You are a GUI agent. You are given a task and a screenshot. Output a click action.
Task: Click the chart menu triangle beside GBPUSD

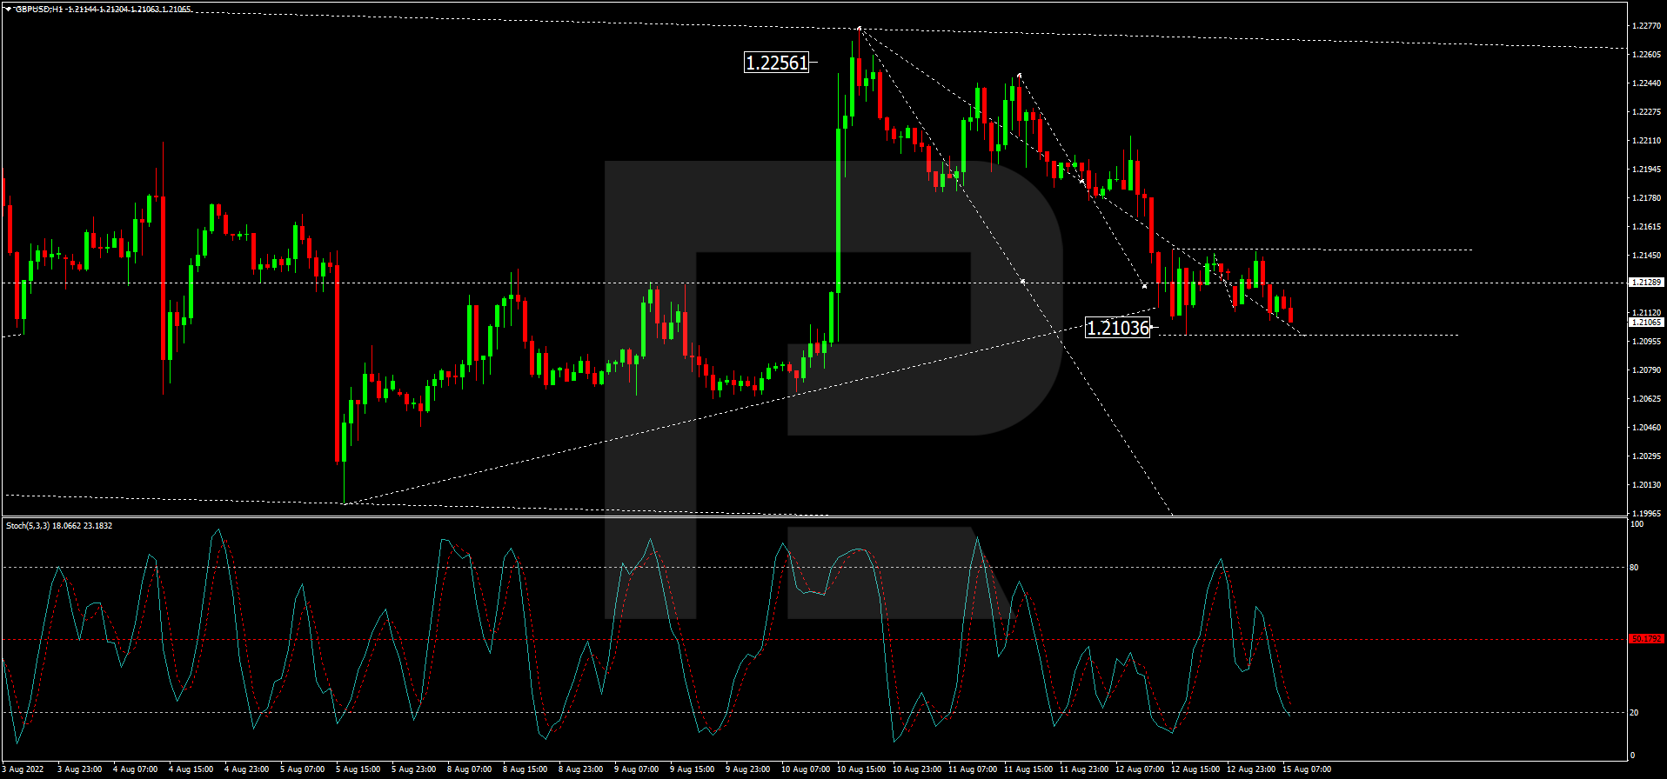[8, 9]
